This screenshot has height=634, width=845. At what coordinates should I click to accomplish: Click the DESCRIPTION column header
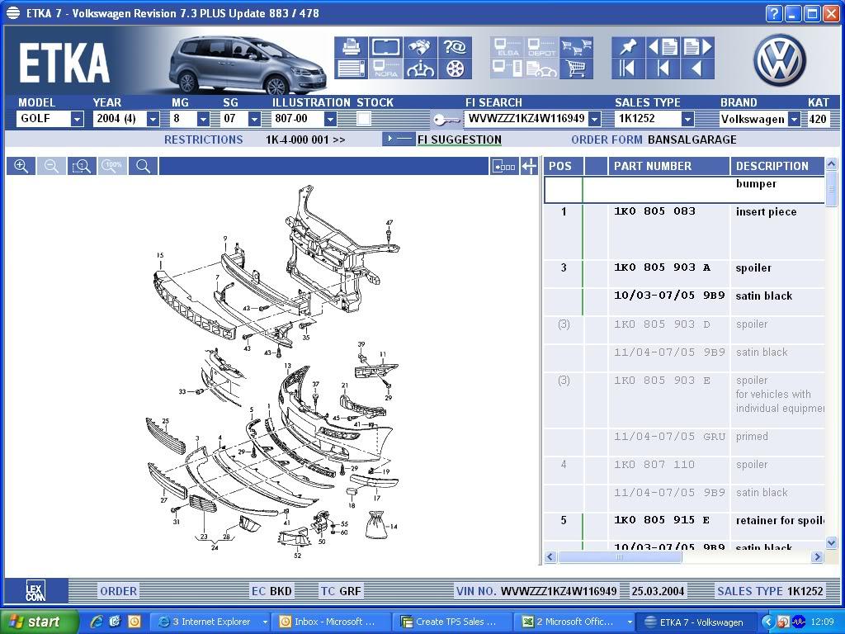coord(777,166)
